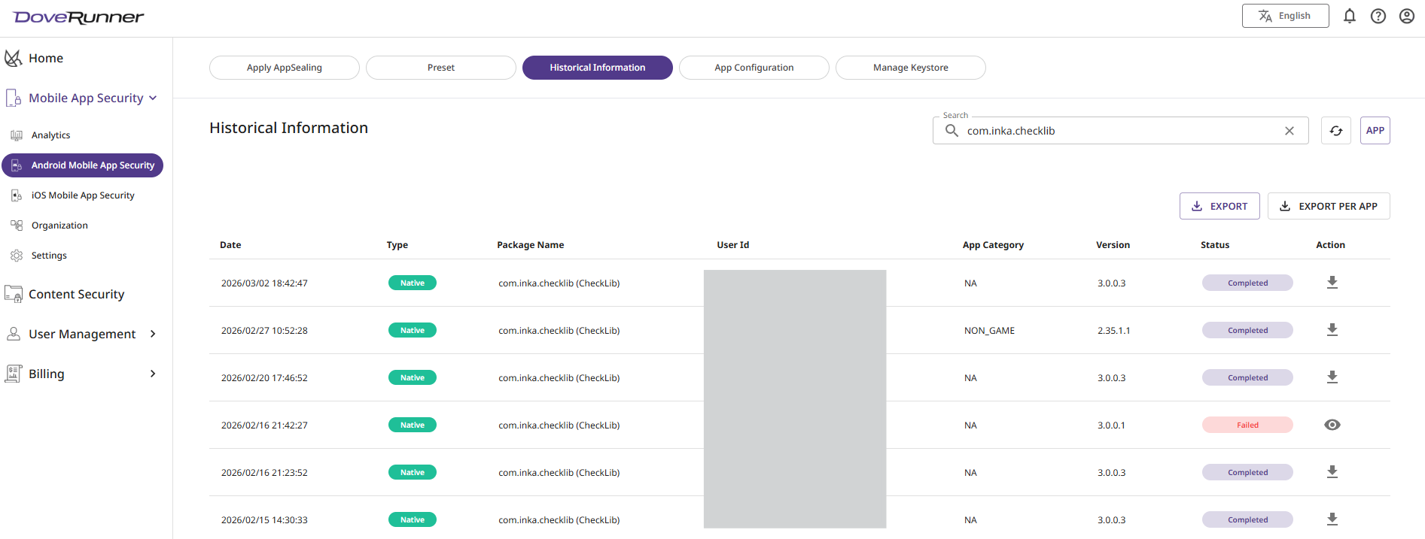This screenshot has height=539, width=1425.
Task: View details of the Failed entry
Action: point(1332,425)
